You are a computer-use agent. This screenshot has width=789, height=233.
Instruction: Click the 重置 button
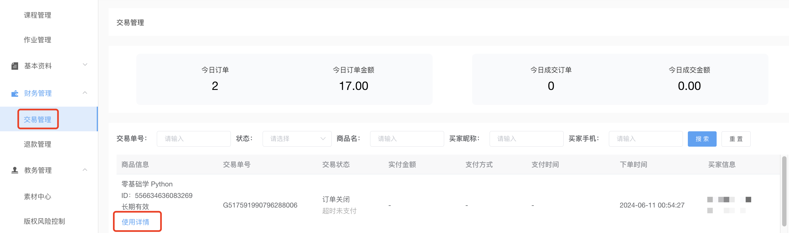[736, 139]
